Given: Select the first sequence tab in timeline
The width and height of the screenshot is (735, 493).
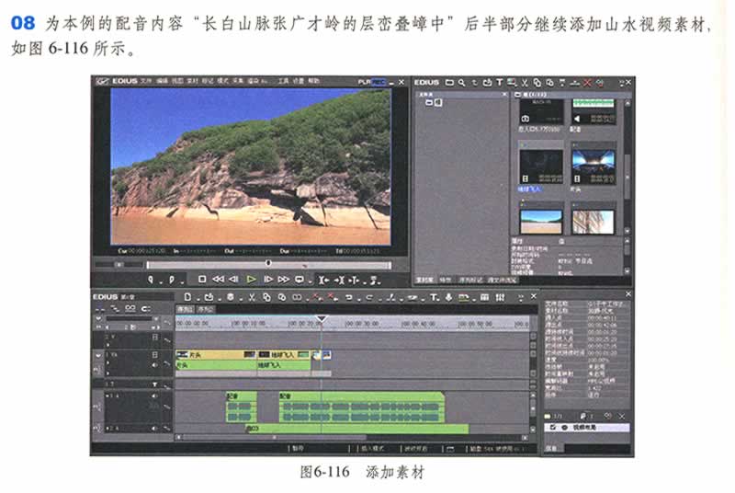Looking at the screenshot, I should [186, 309].
